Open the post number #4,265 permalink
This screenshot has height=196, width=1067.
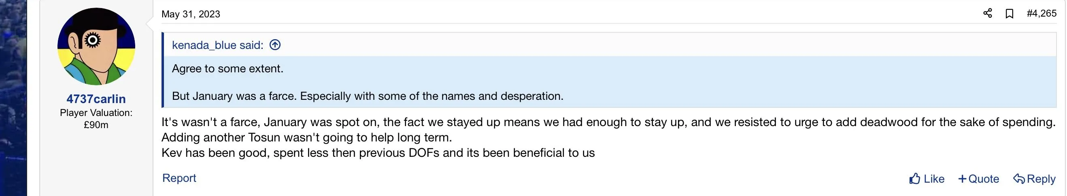1041,14
